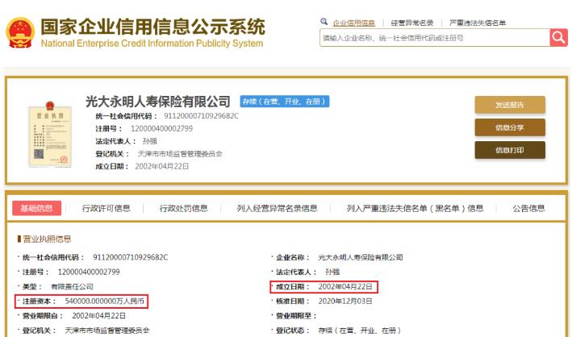Click the 登记状态 value in license info
Viewport: 572px width, 337px height.
(x=359, y=331)
